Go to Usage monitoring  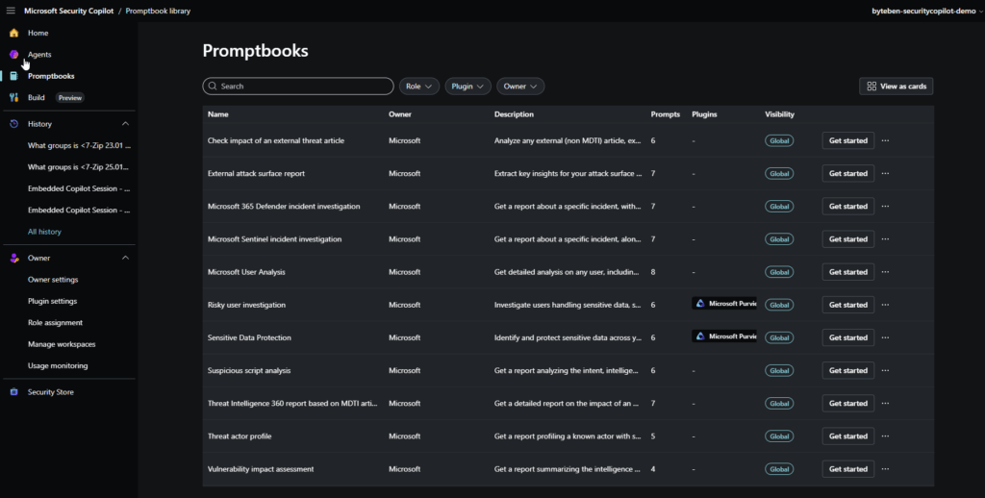[x=58, y=365]
